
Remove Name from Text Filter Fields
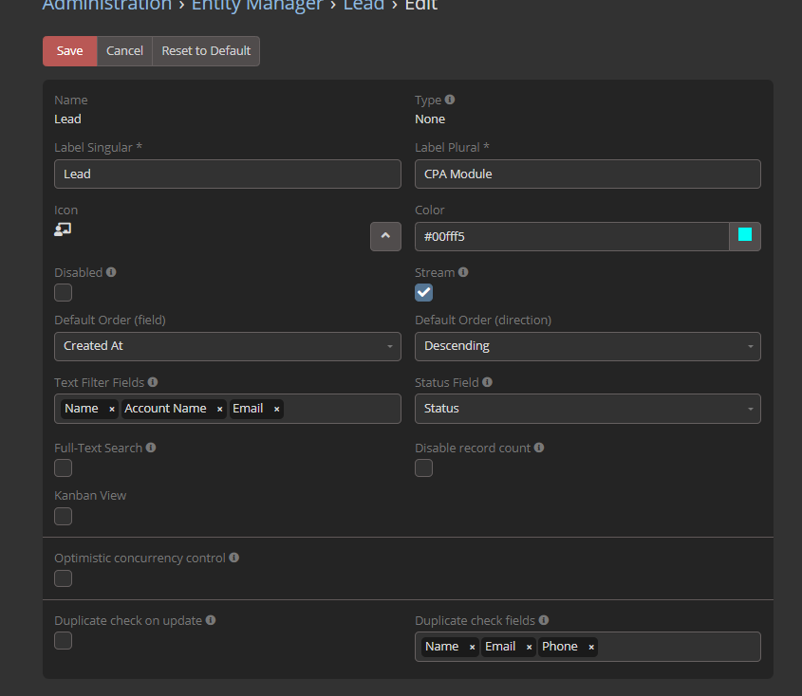coord(111,409)
